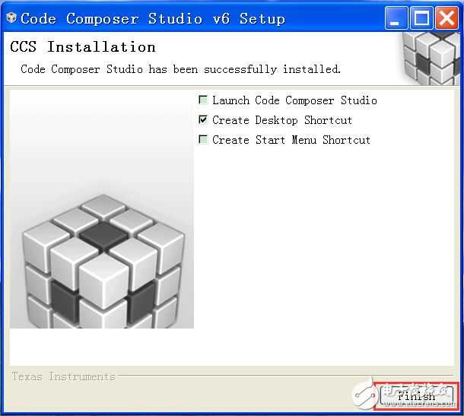Click the successfully installed message text
Viewport: 464px width, 416px height.
click(180, 69)
